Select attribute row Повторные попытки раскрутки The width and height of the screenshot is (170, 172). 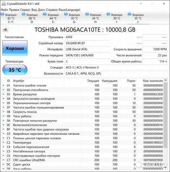(x=83, y=120)
